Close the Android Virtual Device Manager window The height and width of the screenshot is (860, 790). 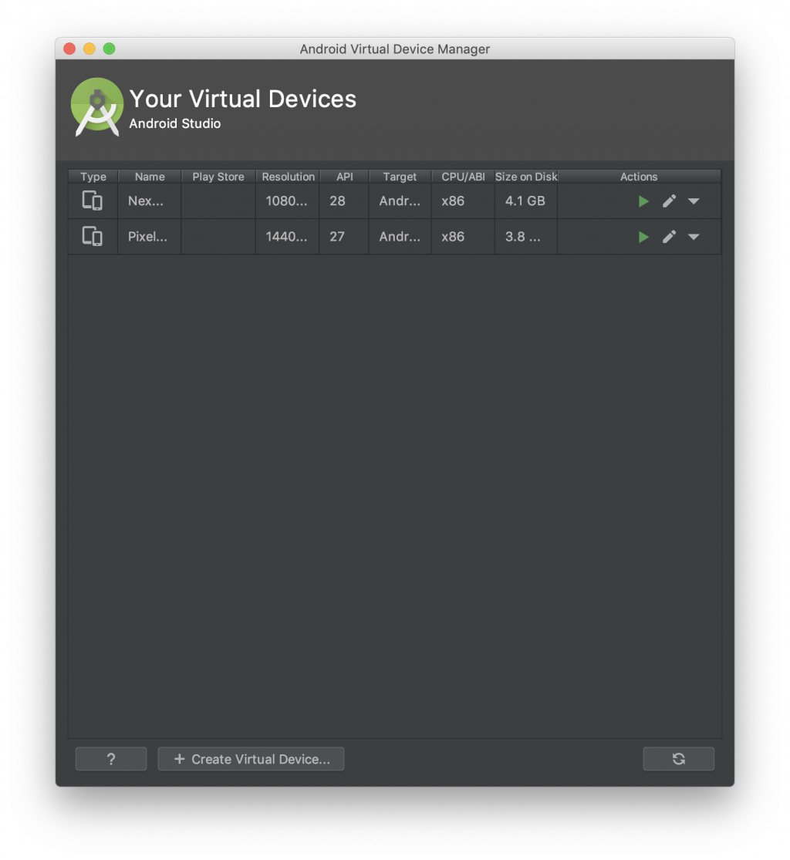tap(69, 49)
